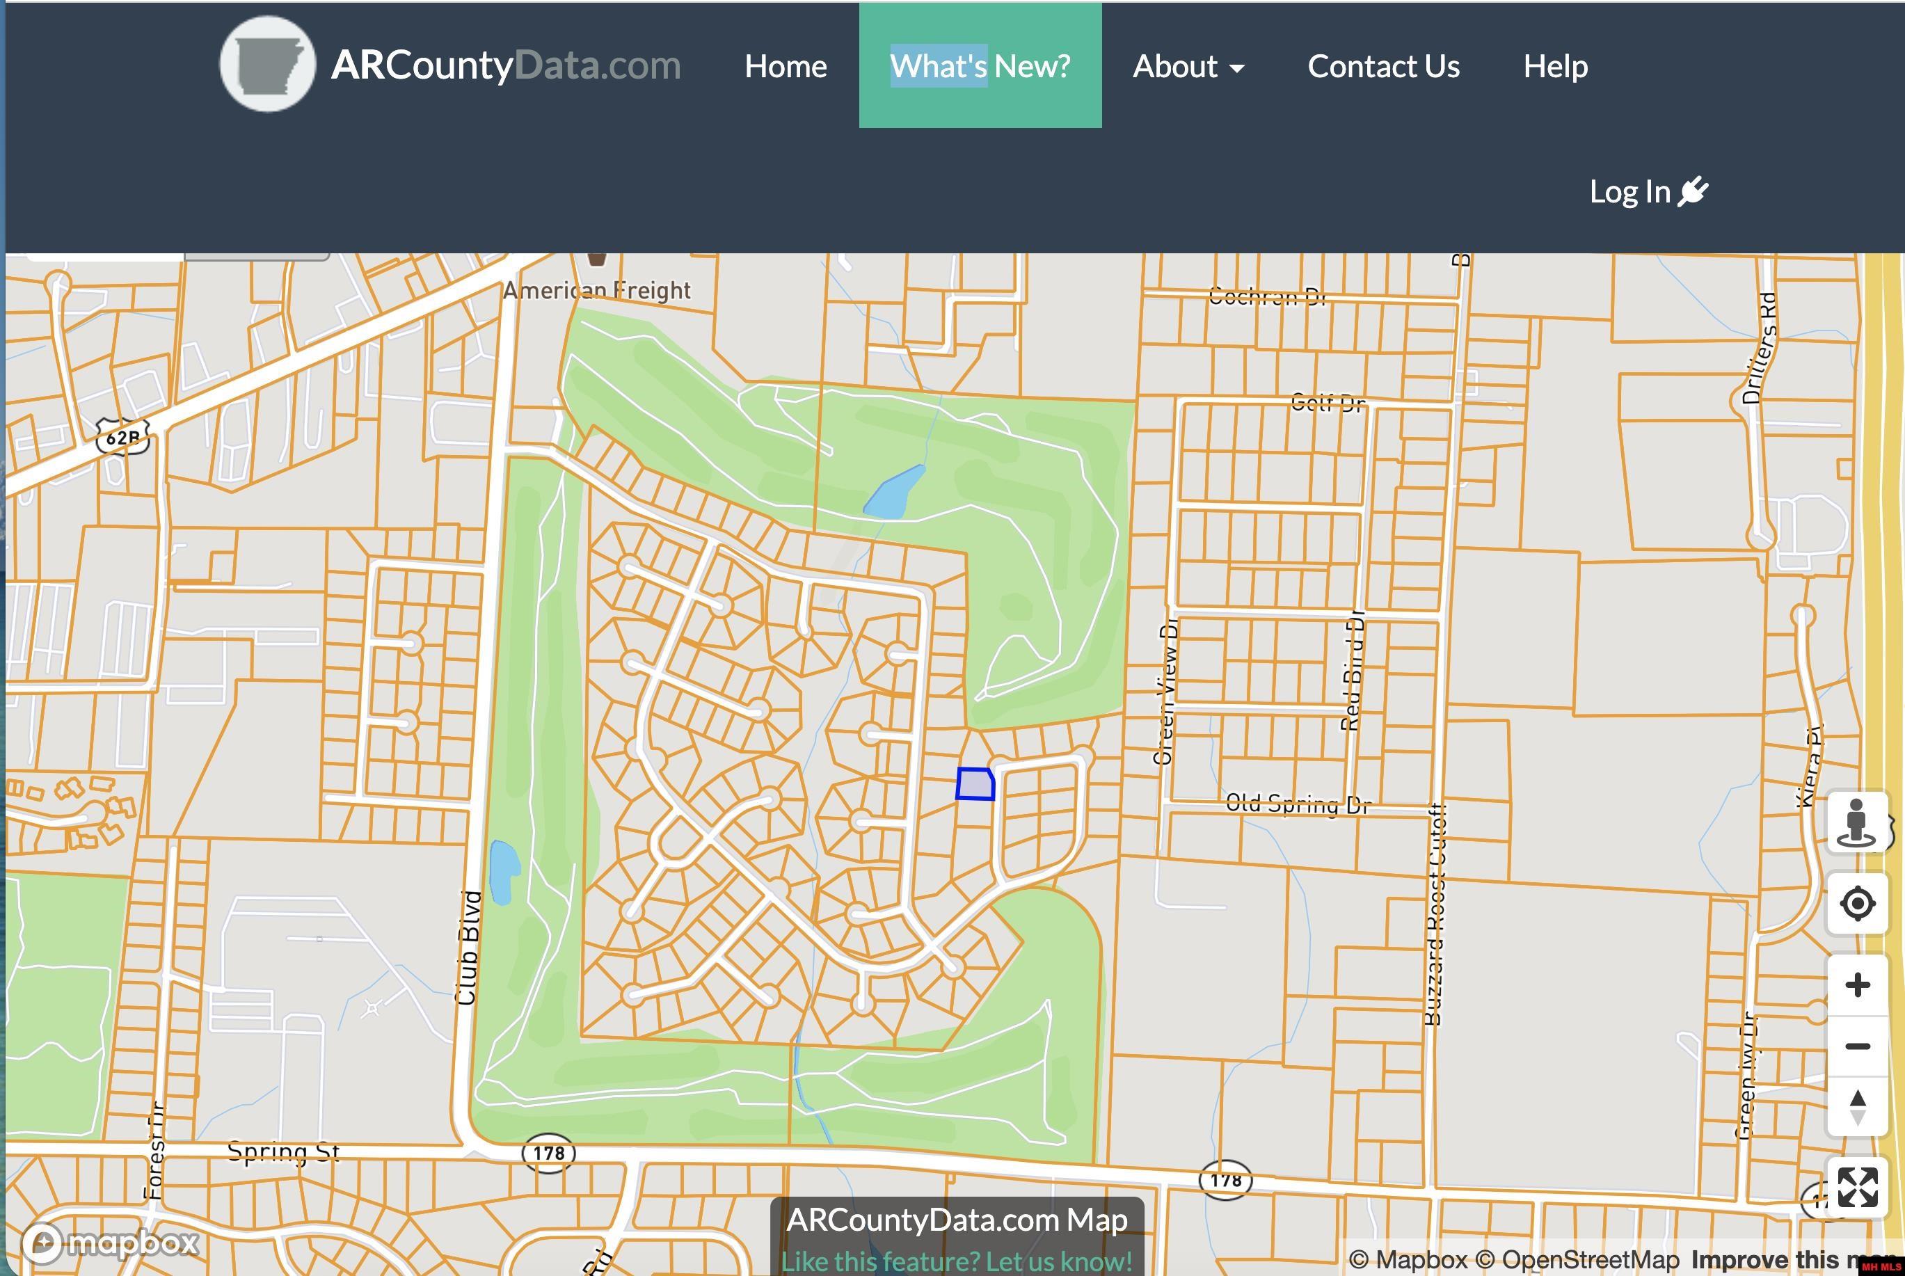Toggle fullscreen map view
1905x1276 pixels.
click(x=1857, y=1188)
